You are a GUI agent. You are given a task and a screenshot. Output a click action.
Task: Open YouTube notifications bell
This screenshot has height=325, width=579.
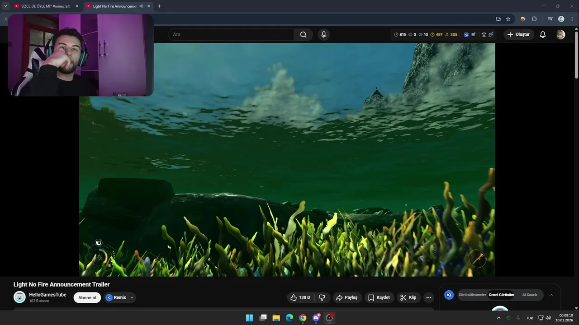543,35
